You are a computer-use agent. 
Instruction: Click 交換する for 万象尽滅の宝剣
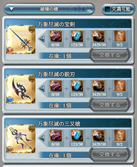pyautogui.click(x=110, y=55)
